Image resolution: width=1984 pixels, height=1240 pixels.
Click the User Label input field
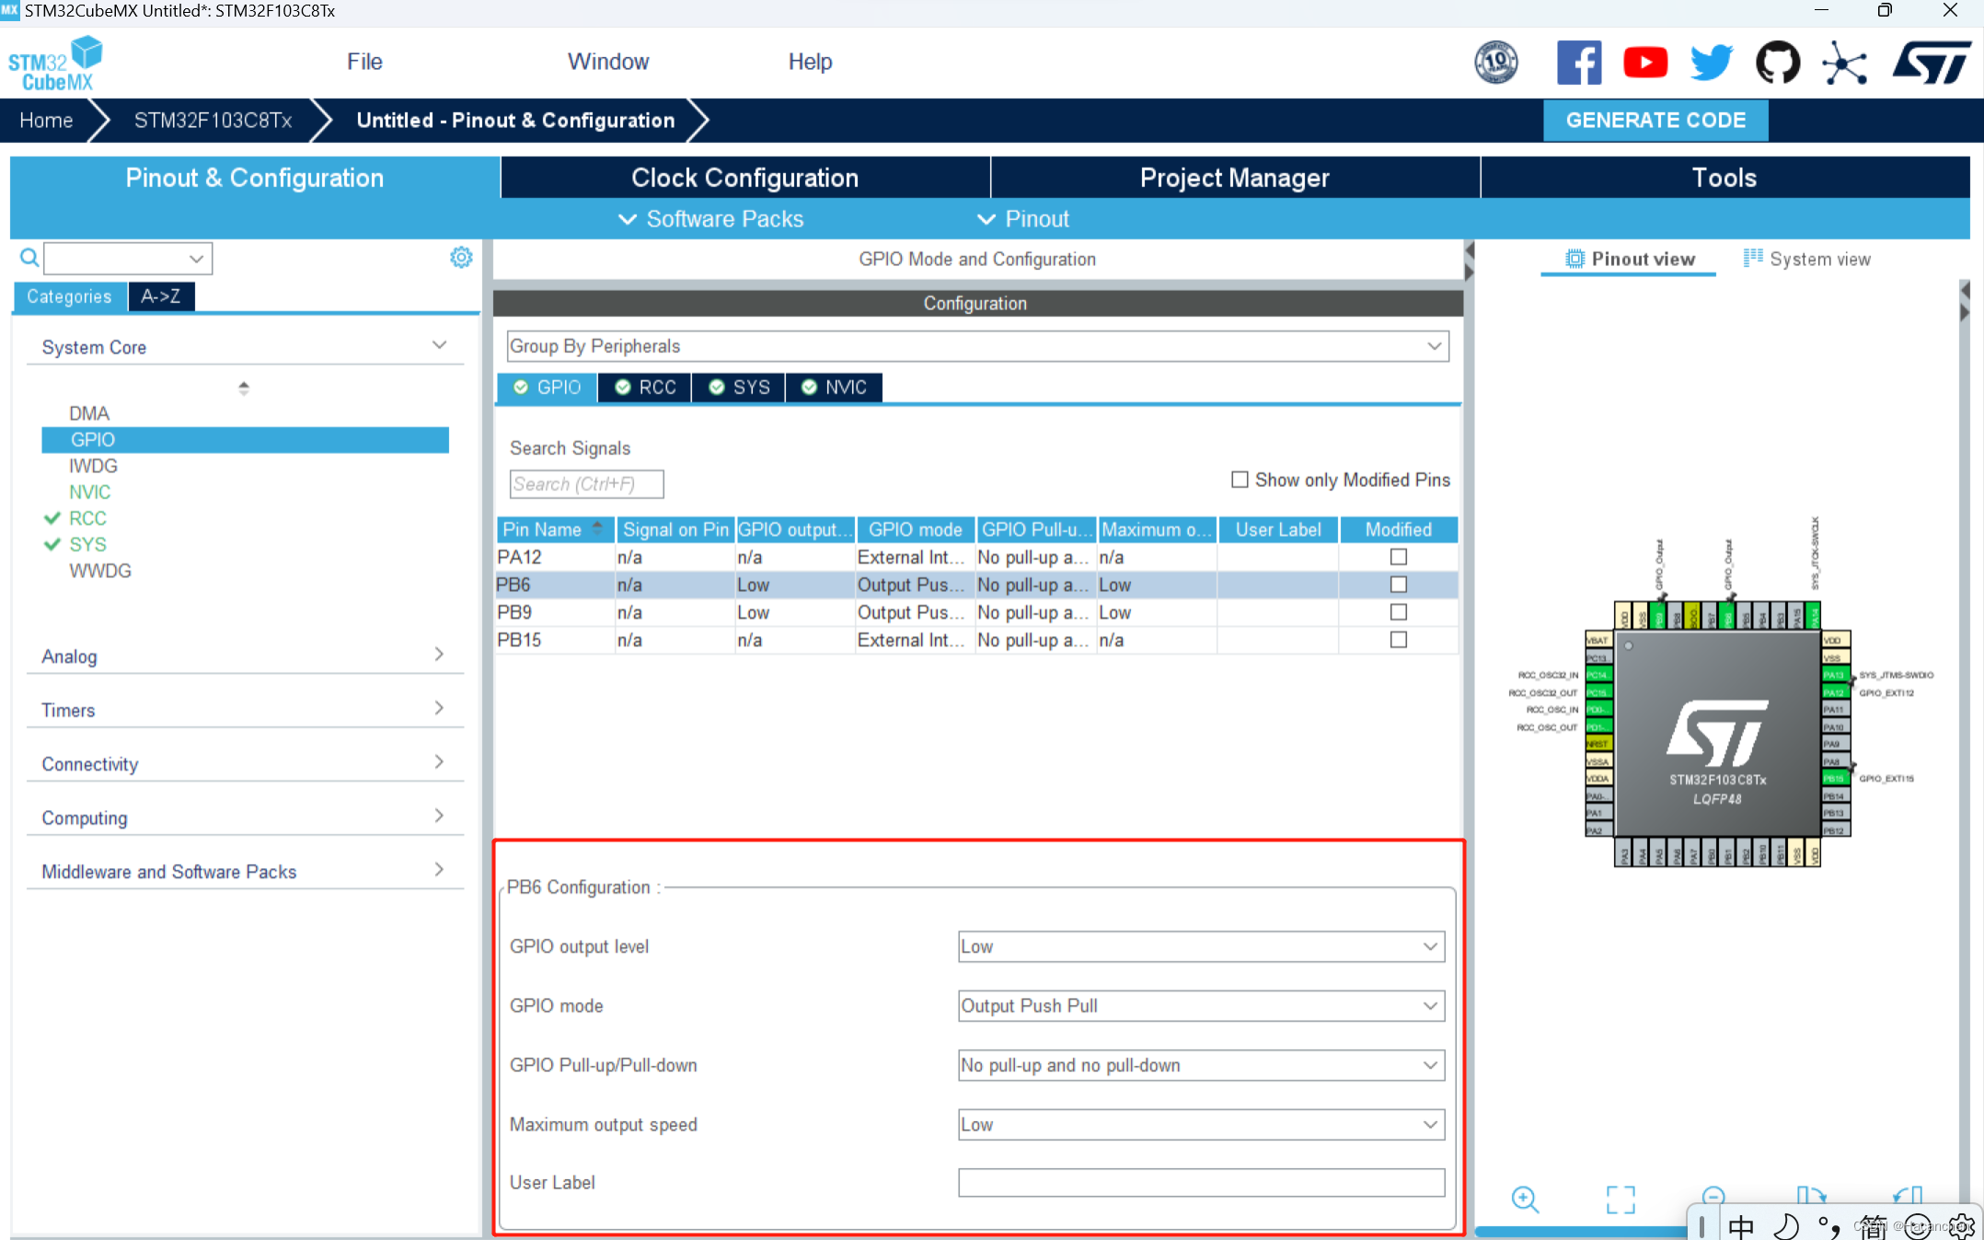1200,1182
